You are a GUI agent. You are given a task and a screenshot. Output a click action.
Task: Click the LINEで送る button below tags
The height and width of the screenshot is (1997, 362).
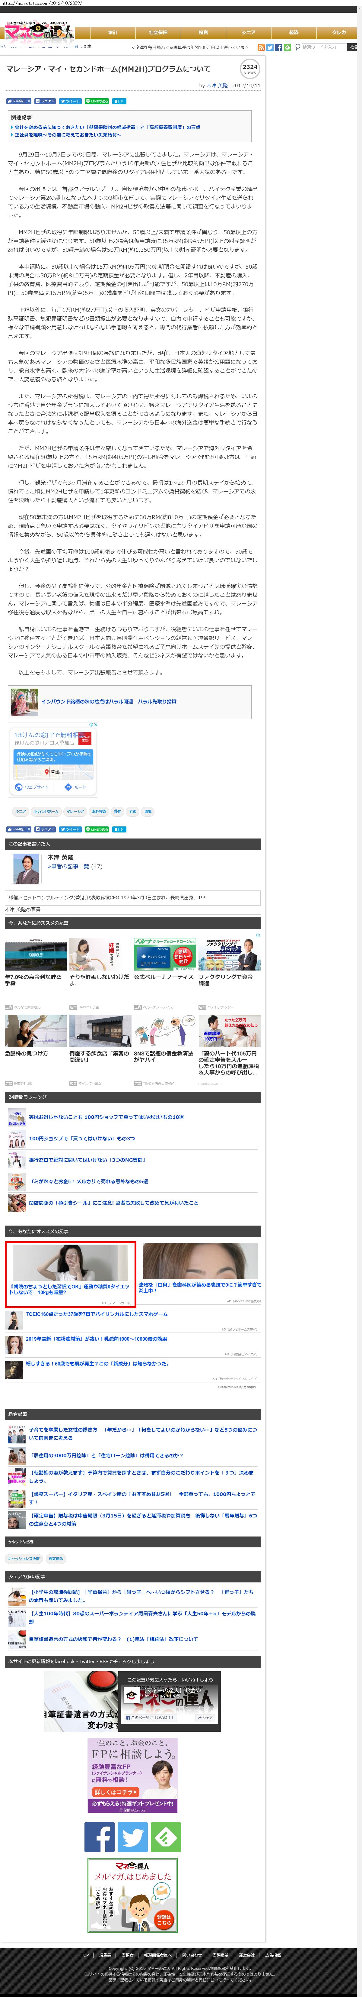97,829
